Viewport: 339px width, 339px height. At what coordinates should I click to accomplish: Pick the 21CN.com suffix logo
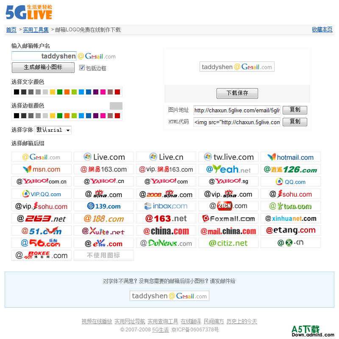(x=228, y=206)
